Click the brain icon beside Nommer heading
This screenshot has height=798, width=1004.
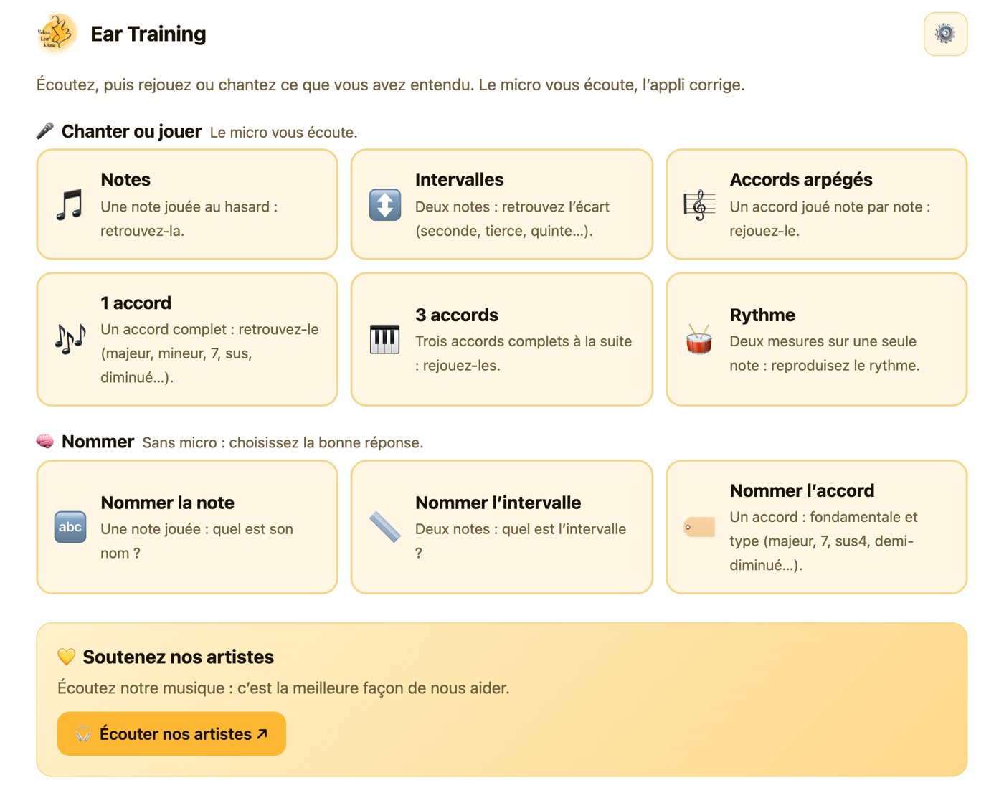point(45,441)
